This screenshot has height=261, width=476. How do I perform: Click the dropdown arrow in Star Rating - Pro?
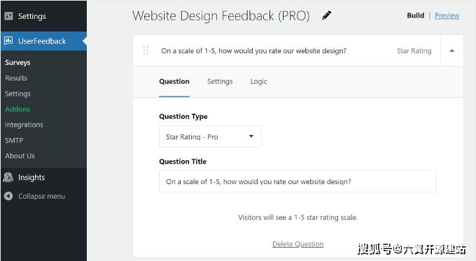tap(251, 136)
